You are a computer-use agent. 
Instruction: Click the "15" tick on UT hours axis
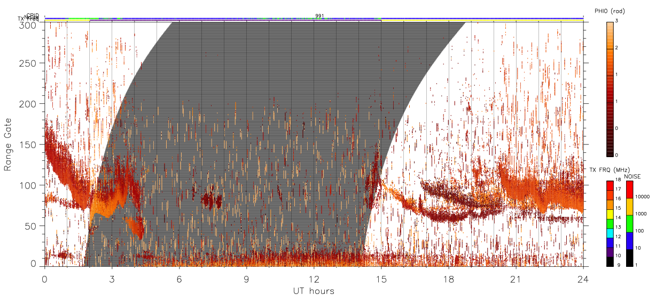point(381,279)
